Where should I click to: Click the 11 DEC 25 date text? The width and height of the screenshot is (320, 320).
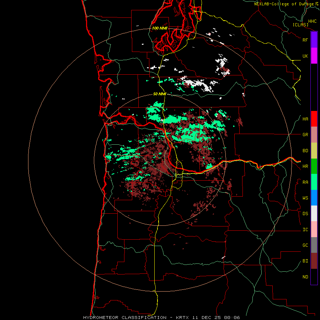[x=207, y=318]
